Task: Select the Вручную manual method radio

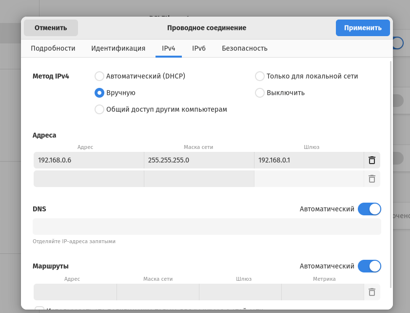Action: click(x=99, y=93)
